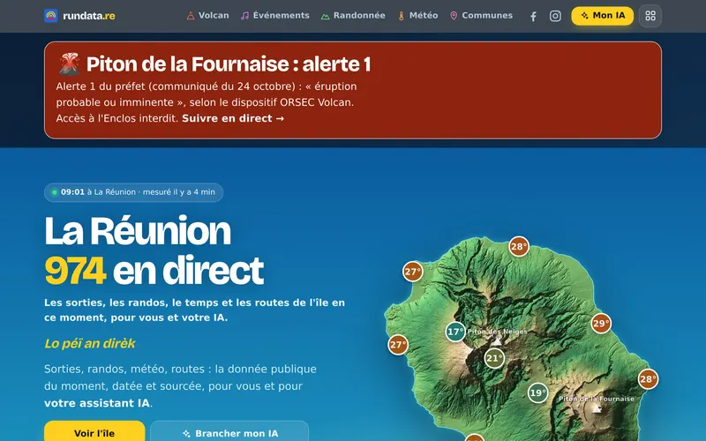Viewport: 706px width, 441px height.
Task: Select the 27° marker on west coast
Action: (398, 345)
